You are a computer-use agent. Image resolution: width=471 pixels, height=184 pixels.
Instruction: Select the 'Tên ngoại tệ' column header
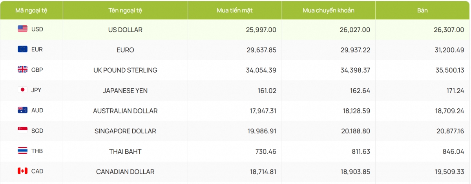pos(125,11)
